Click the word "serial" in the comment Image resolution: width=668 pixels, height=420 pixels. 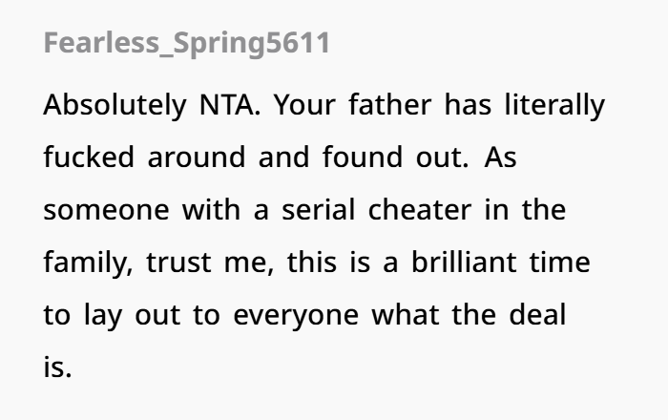(x=318, y=209)
